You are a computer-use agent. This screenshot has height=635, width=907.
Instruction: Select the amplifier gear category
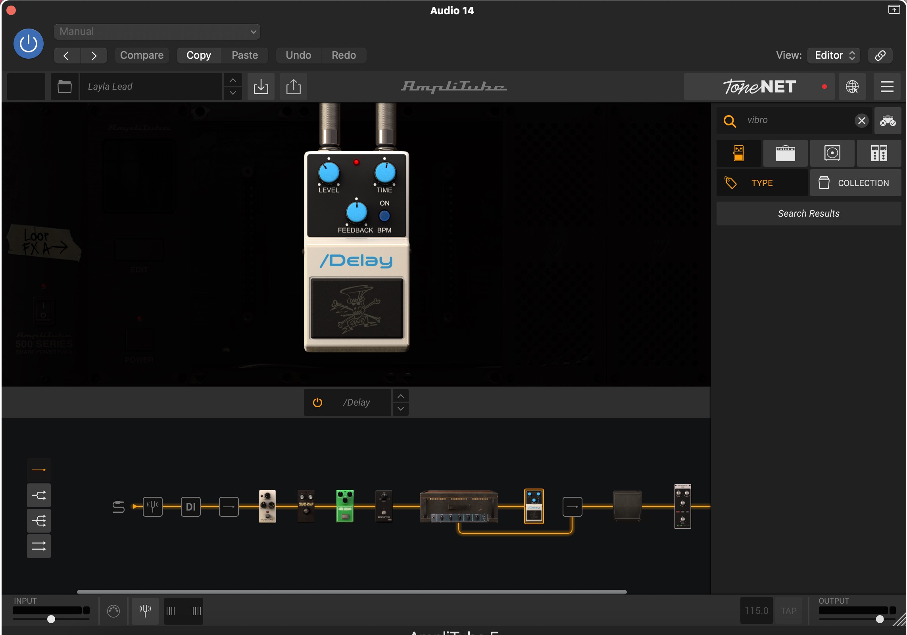(x=786, y=153)
